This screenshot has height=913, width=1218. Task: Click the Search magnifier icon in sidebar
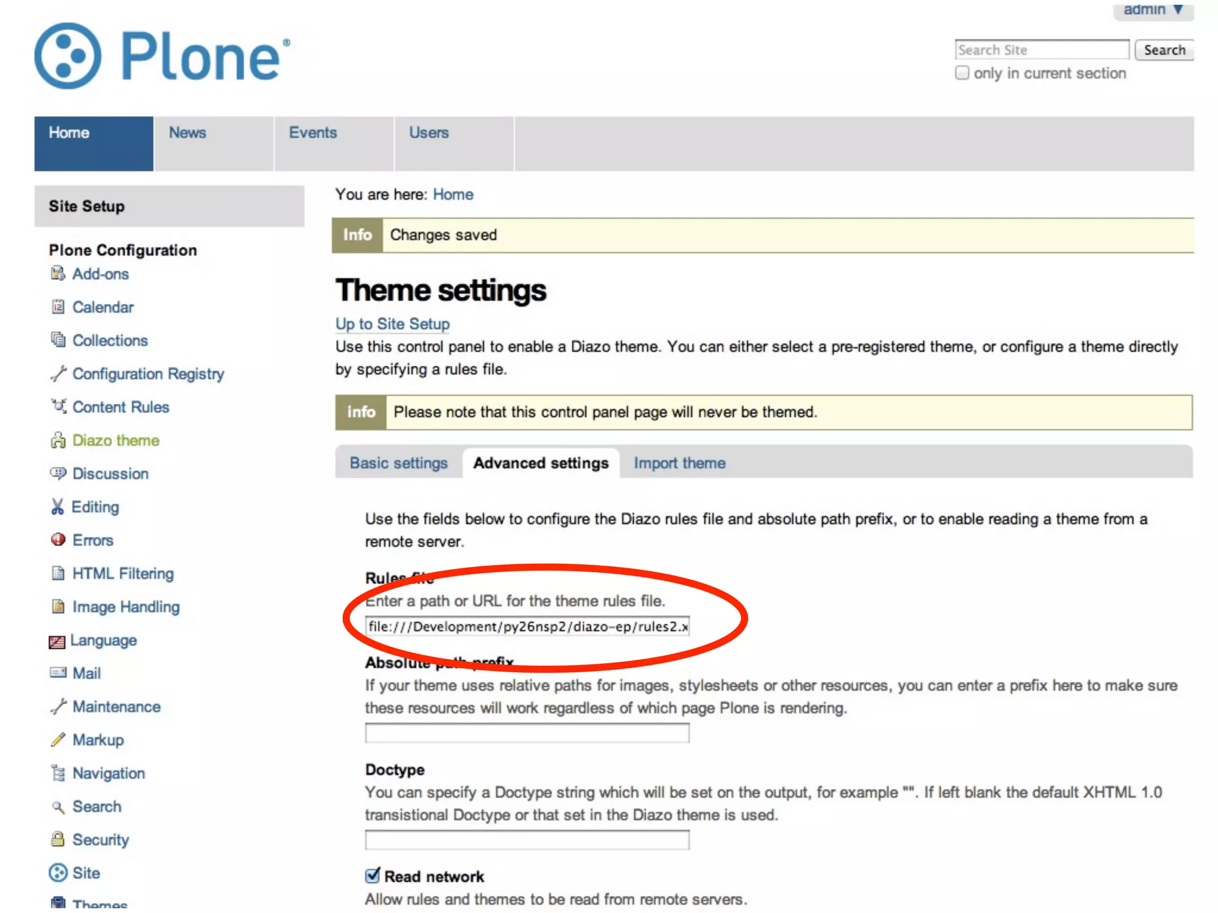58,807
